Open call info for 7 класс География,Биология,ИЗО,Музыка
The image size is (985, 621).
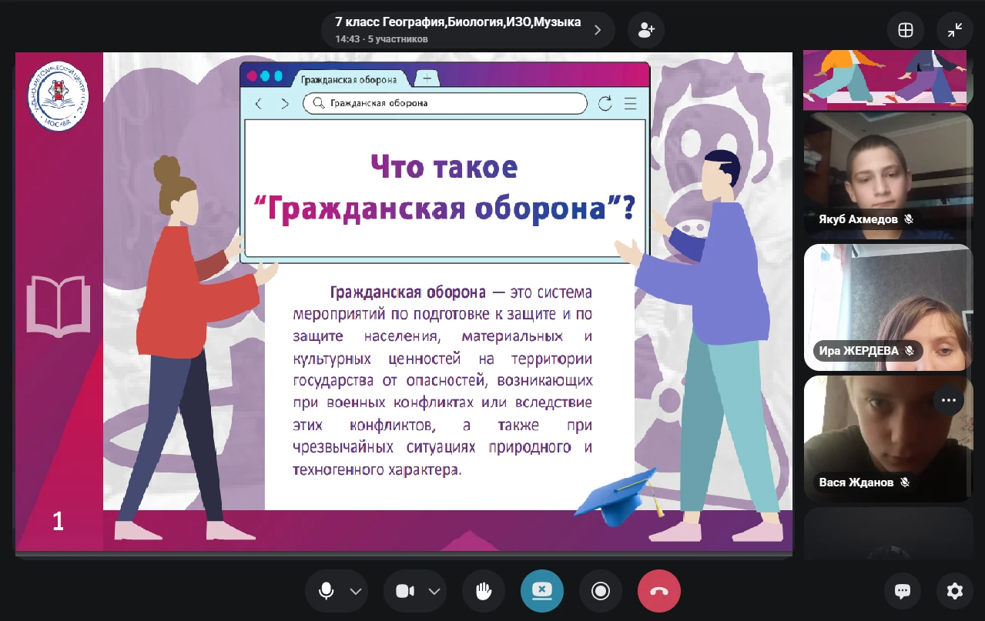coord(468,30)
